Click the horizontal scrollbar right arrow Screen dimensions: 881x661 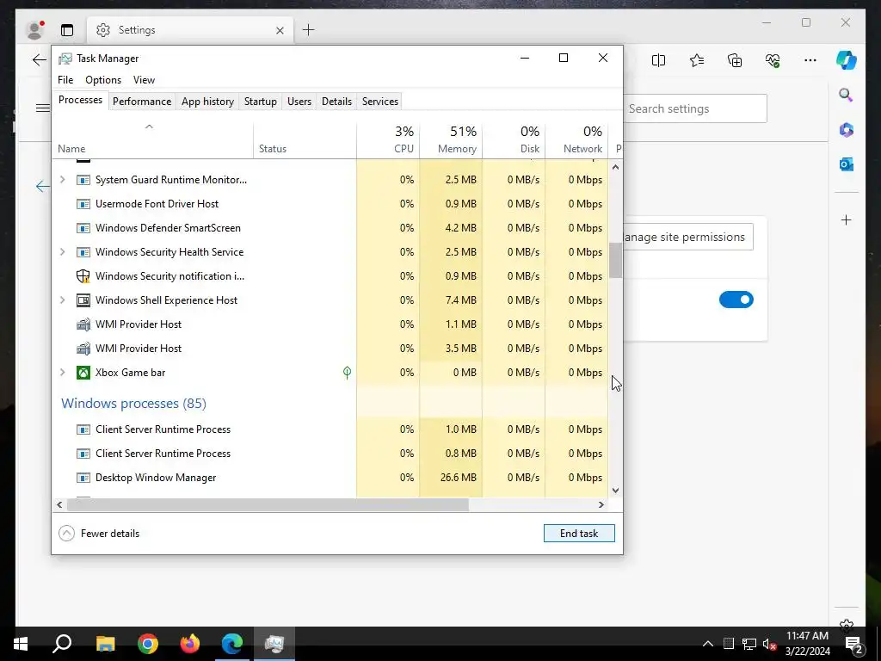tap(601, 504)
